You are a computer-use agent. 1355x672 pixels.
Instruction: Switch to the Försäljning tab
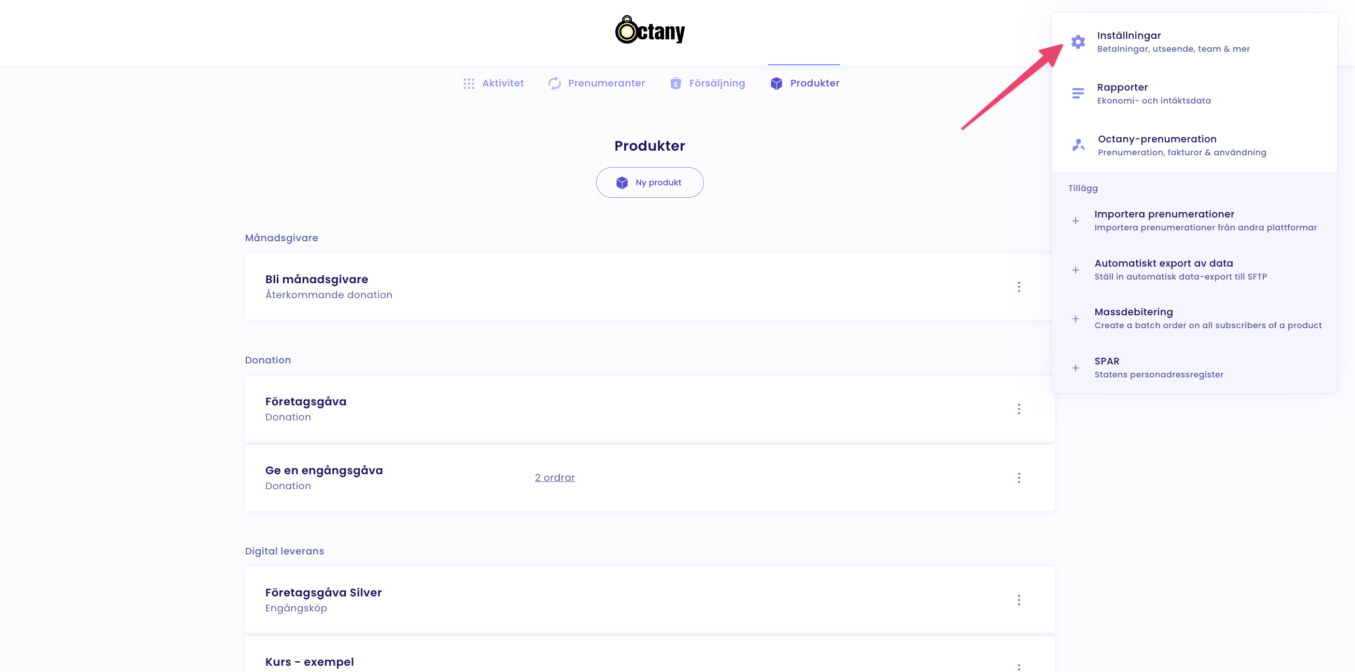716,83
